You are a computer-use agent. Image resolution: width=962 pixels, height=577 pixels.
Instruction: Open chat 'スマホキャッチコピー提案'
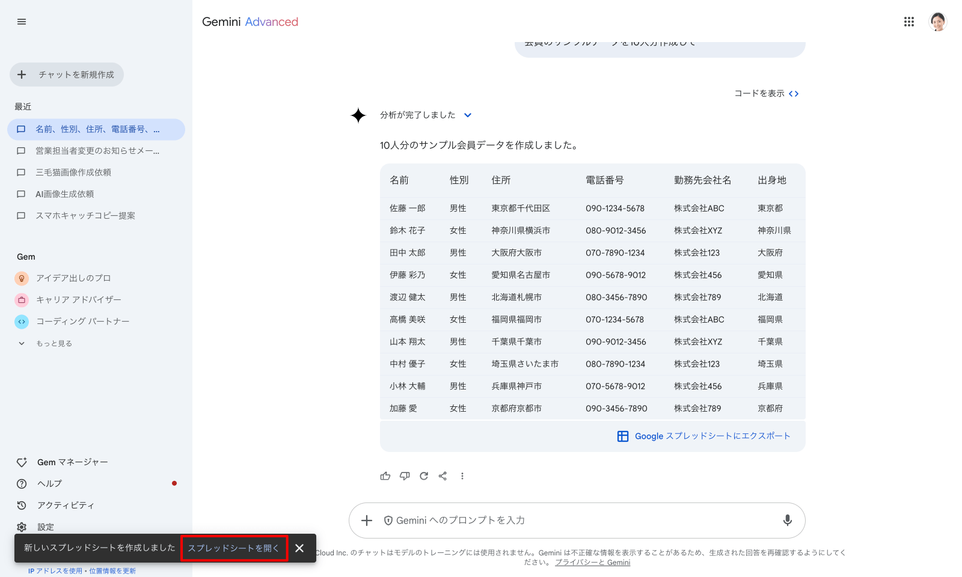pos(96,216)
